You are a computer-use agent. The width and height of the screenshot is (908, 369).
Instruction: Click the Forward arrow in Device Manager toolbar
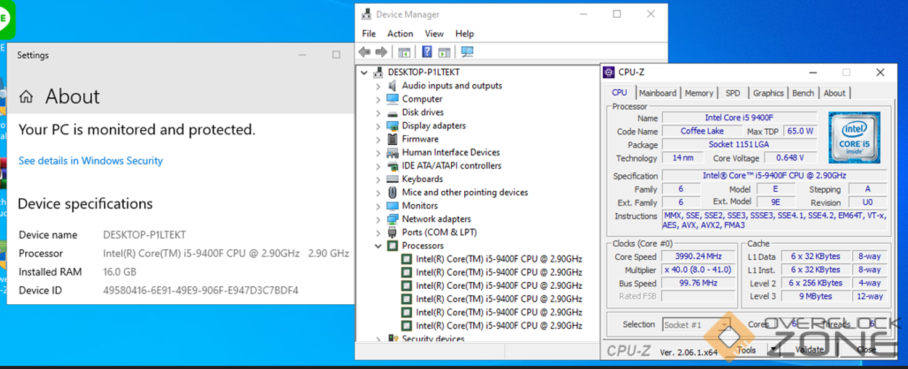point(382,52)
